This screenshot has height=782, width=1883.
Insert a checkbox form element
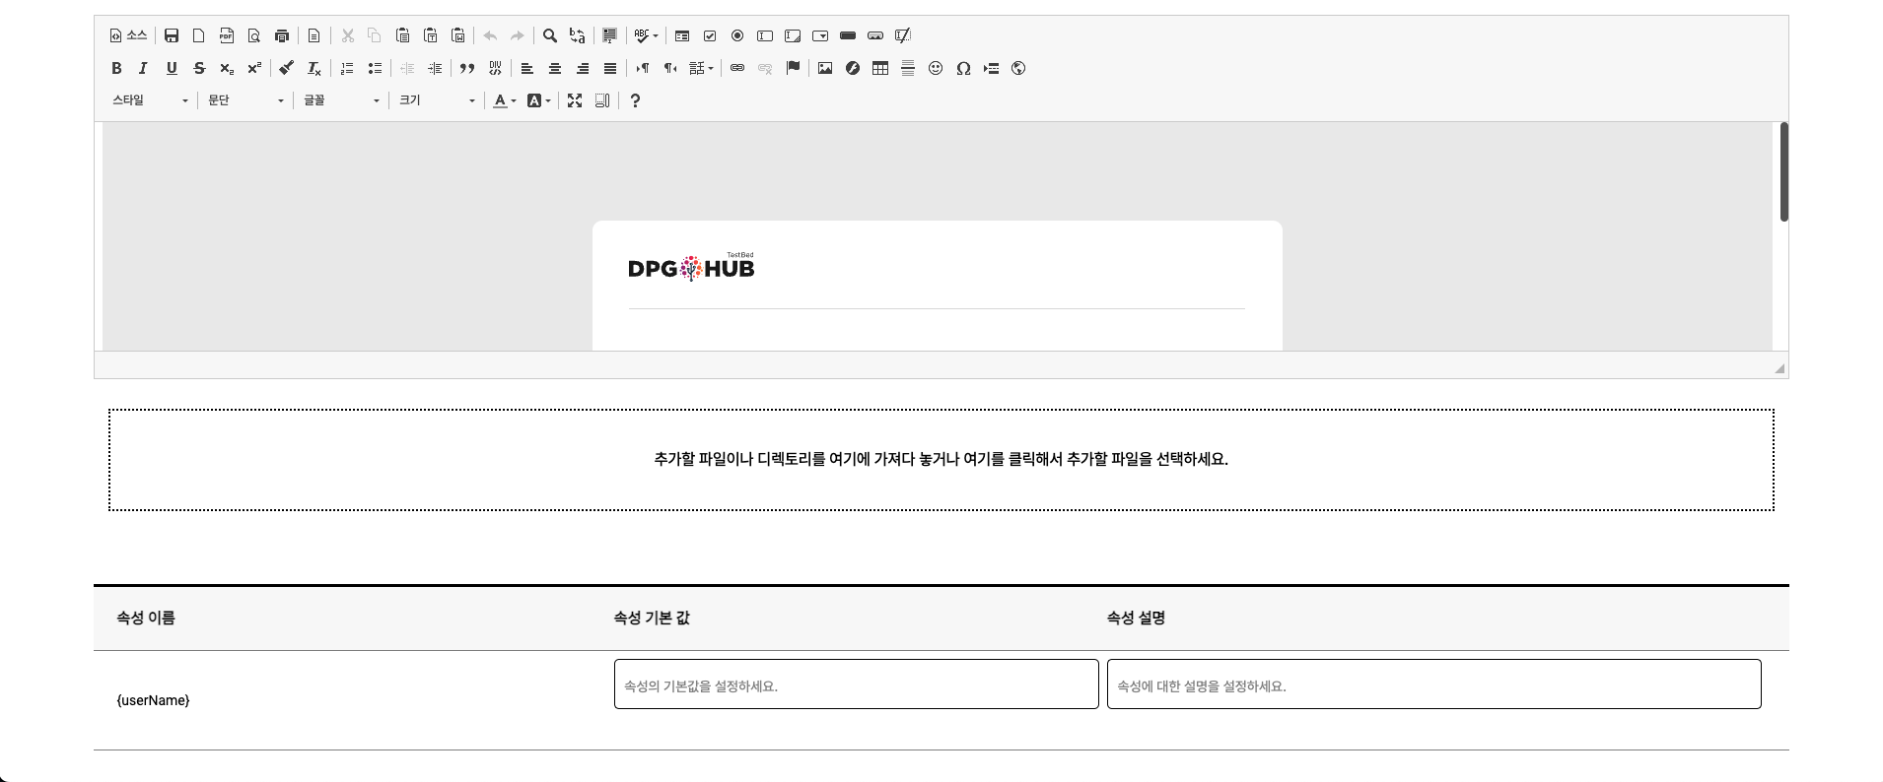[710, 35]
